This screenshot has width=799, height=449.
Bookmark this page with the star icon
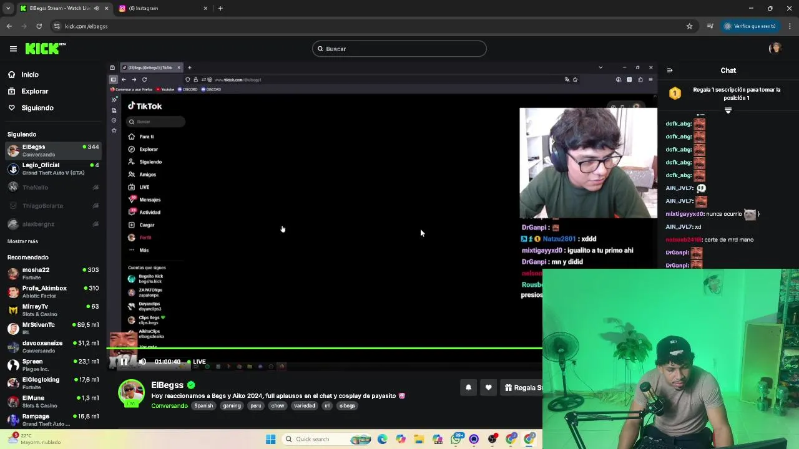coord(689,26)
